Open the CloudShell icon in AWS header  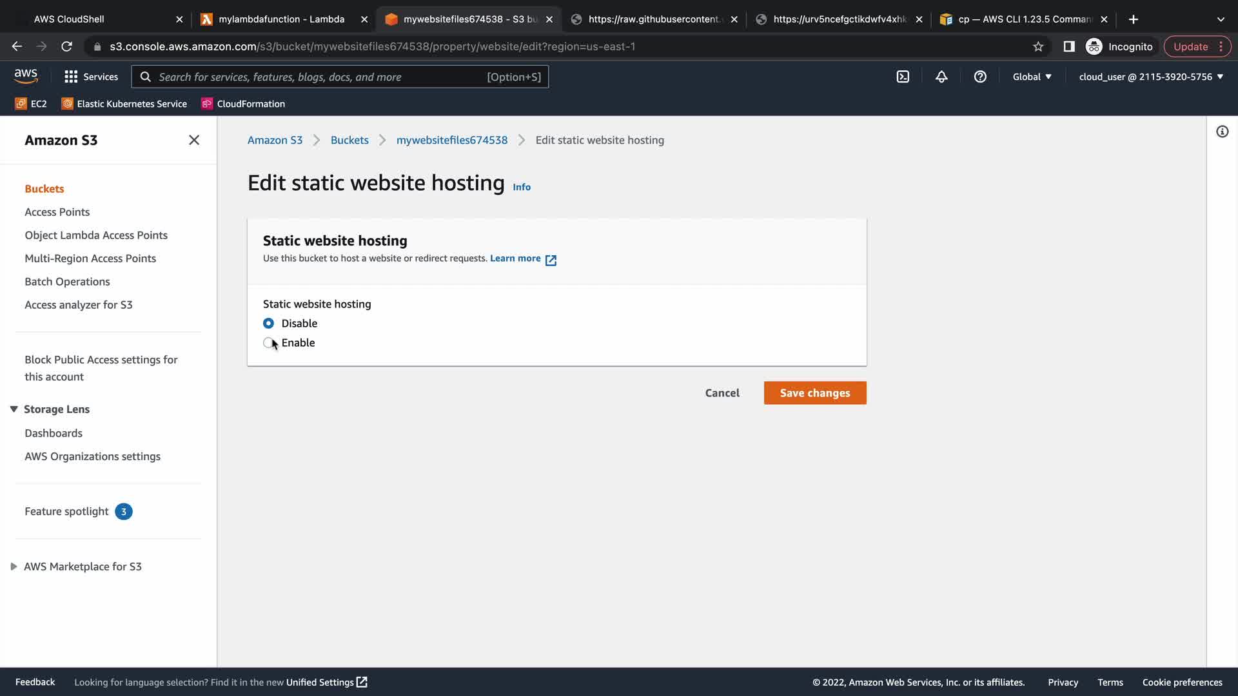pyautogui.click(x=903, y=77)
